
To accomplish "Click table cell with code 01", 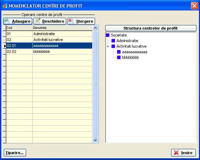I will (x=19, y=34).
